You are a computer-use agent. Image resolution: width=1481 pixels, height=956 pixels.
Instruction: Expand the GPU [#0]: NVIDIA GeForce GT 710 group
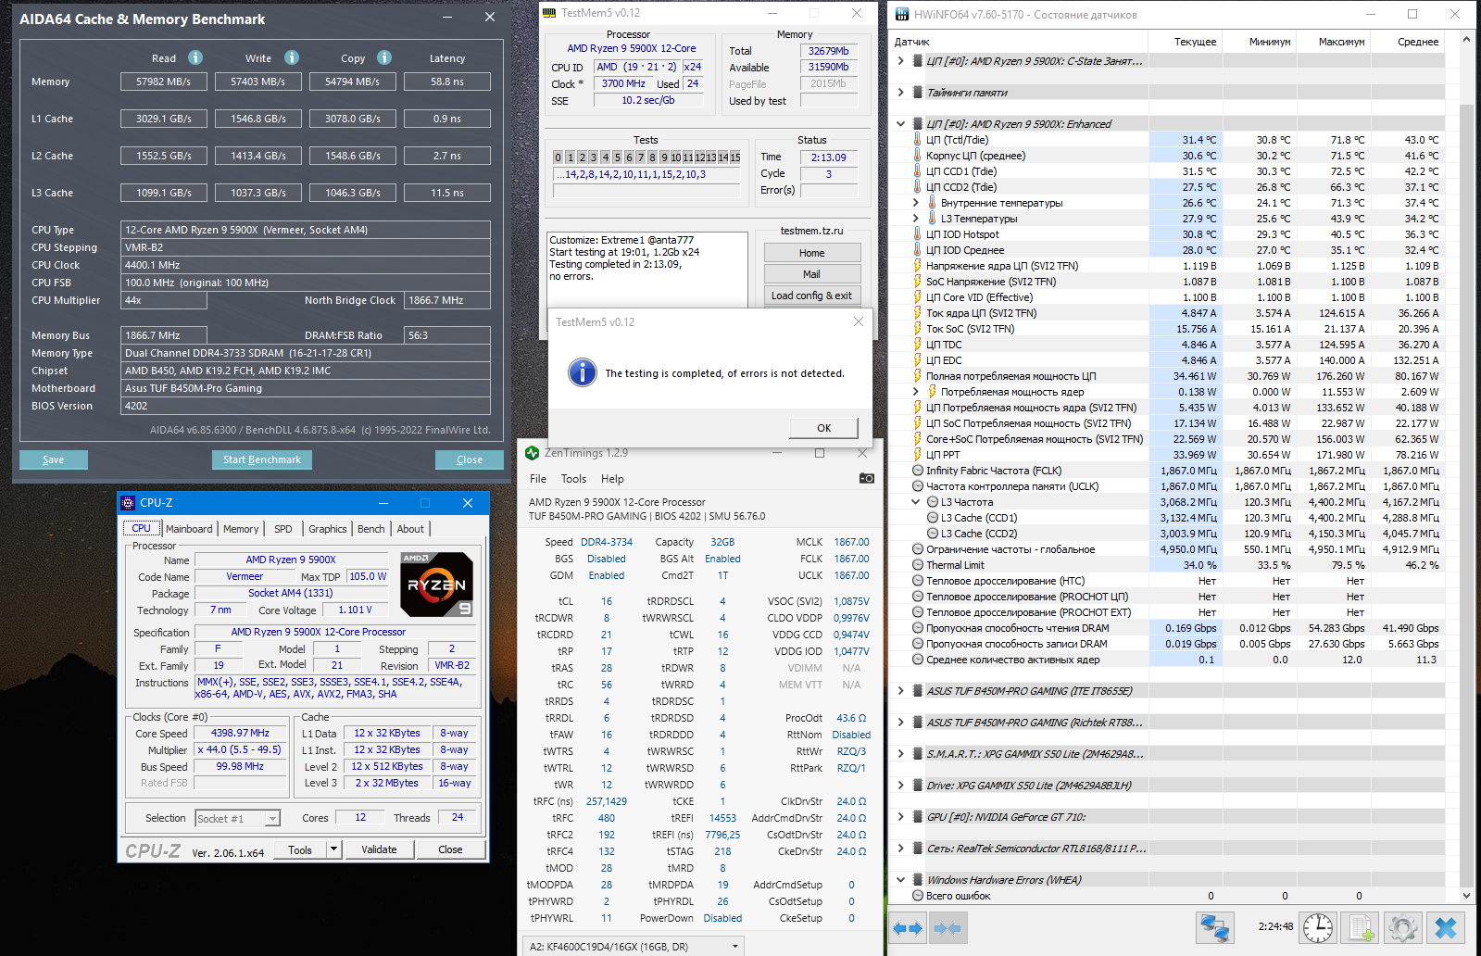900,817
